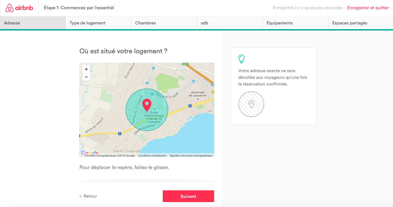Click the Suivant button

(188, 196)
